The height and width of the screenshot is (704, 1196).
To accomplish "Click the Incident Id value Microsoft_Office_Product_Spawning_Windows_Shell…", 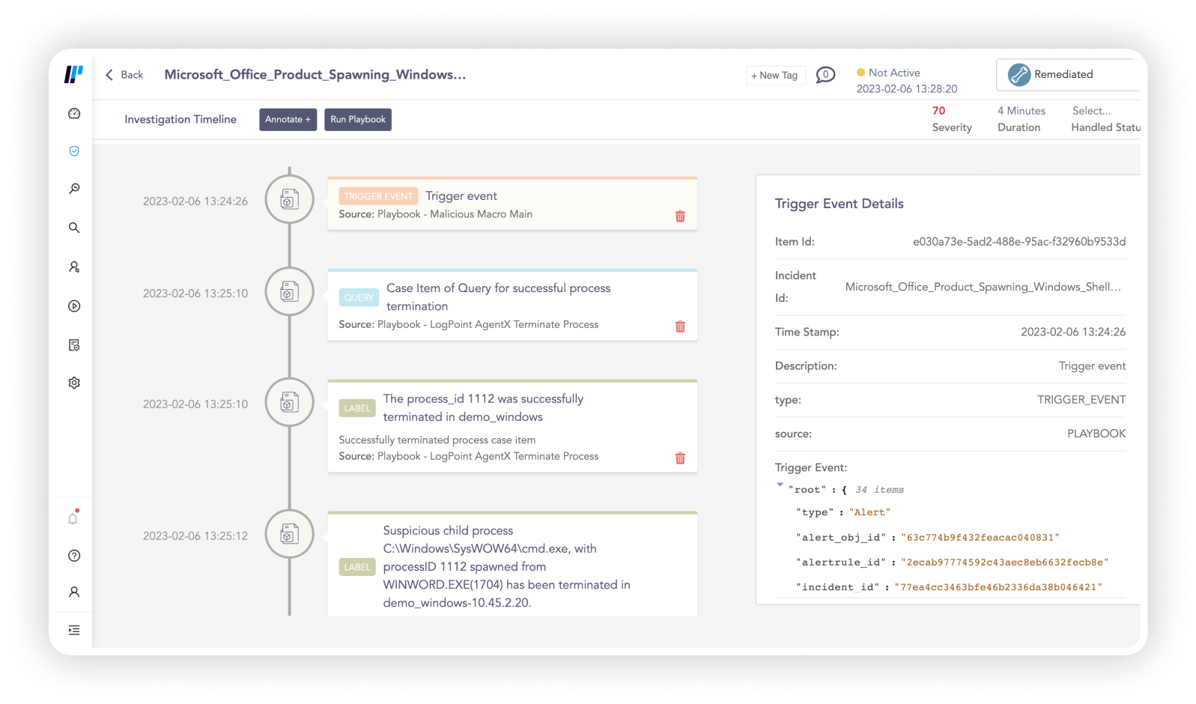I will [983, 287].
